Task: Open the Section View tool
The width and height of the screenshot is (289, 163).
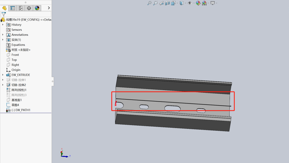Action: [167, 3]
